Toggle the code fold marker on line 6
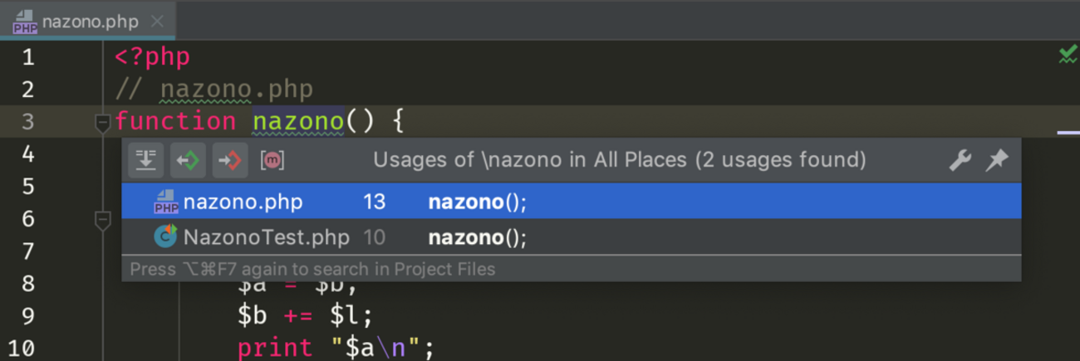1080x361 pixels. click(103, 220)
